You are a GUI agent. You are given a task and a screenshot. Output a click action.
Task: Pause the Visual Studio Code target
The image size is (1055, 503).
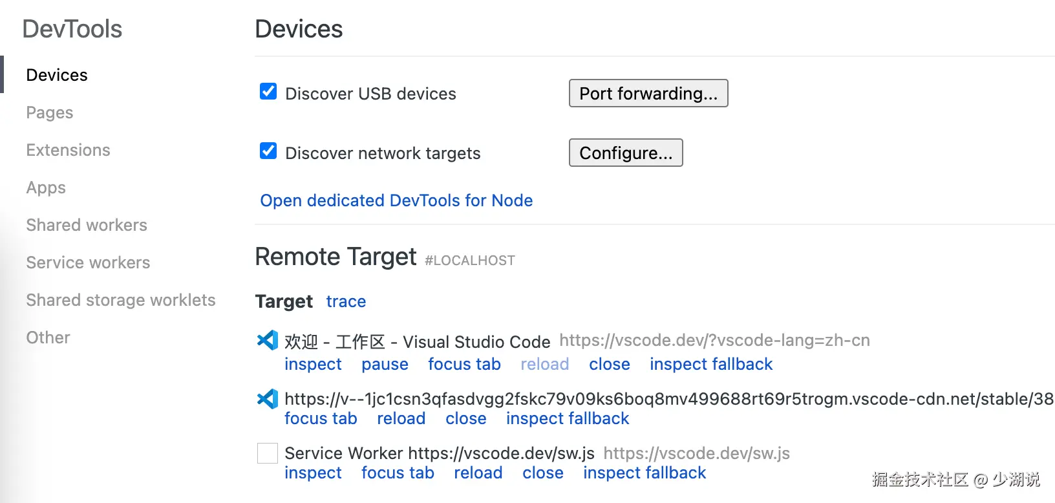click(x=385, y=364)
